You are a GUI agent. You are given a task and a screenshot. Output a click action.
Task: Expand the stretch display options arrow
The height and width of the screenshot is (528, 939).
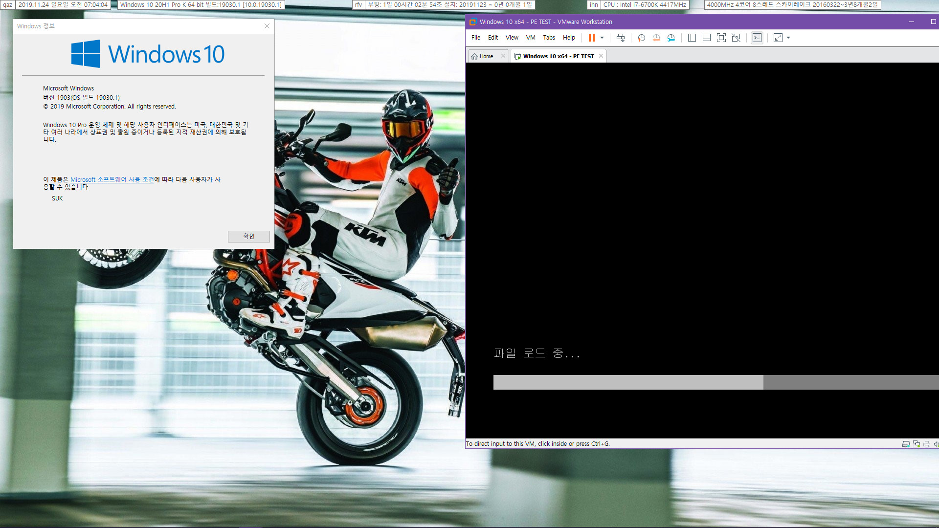788,38
